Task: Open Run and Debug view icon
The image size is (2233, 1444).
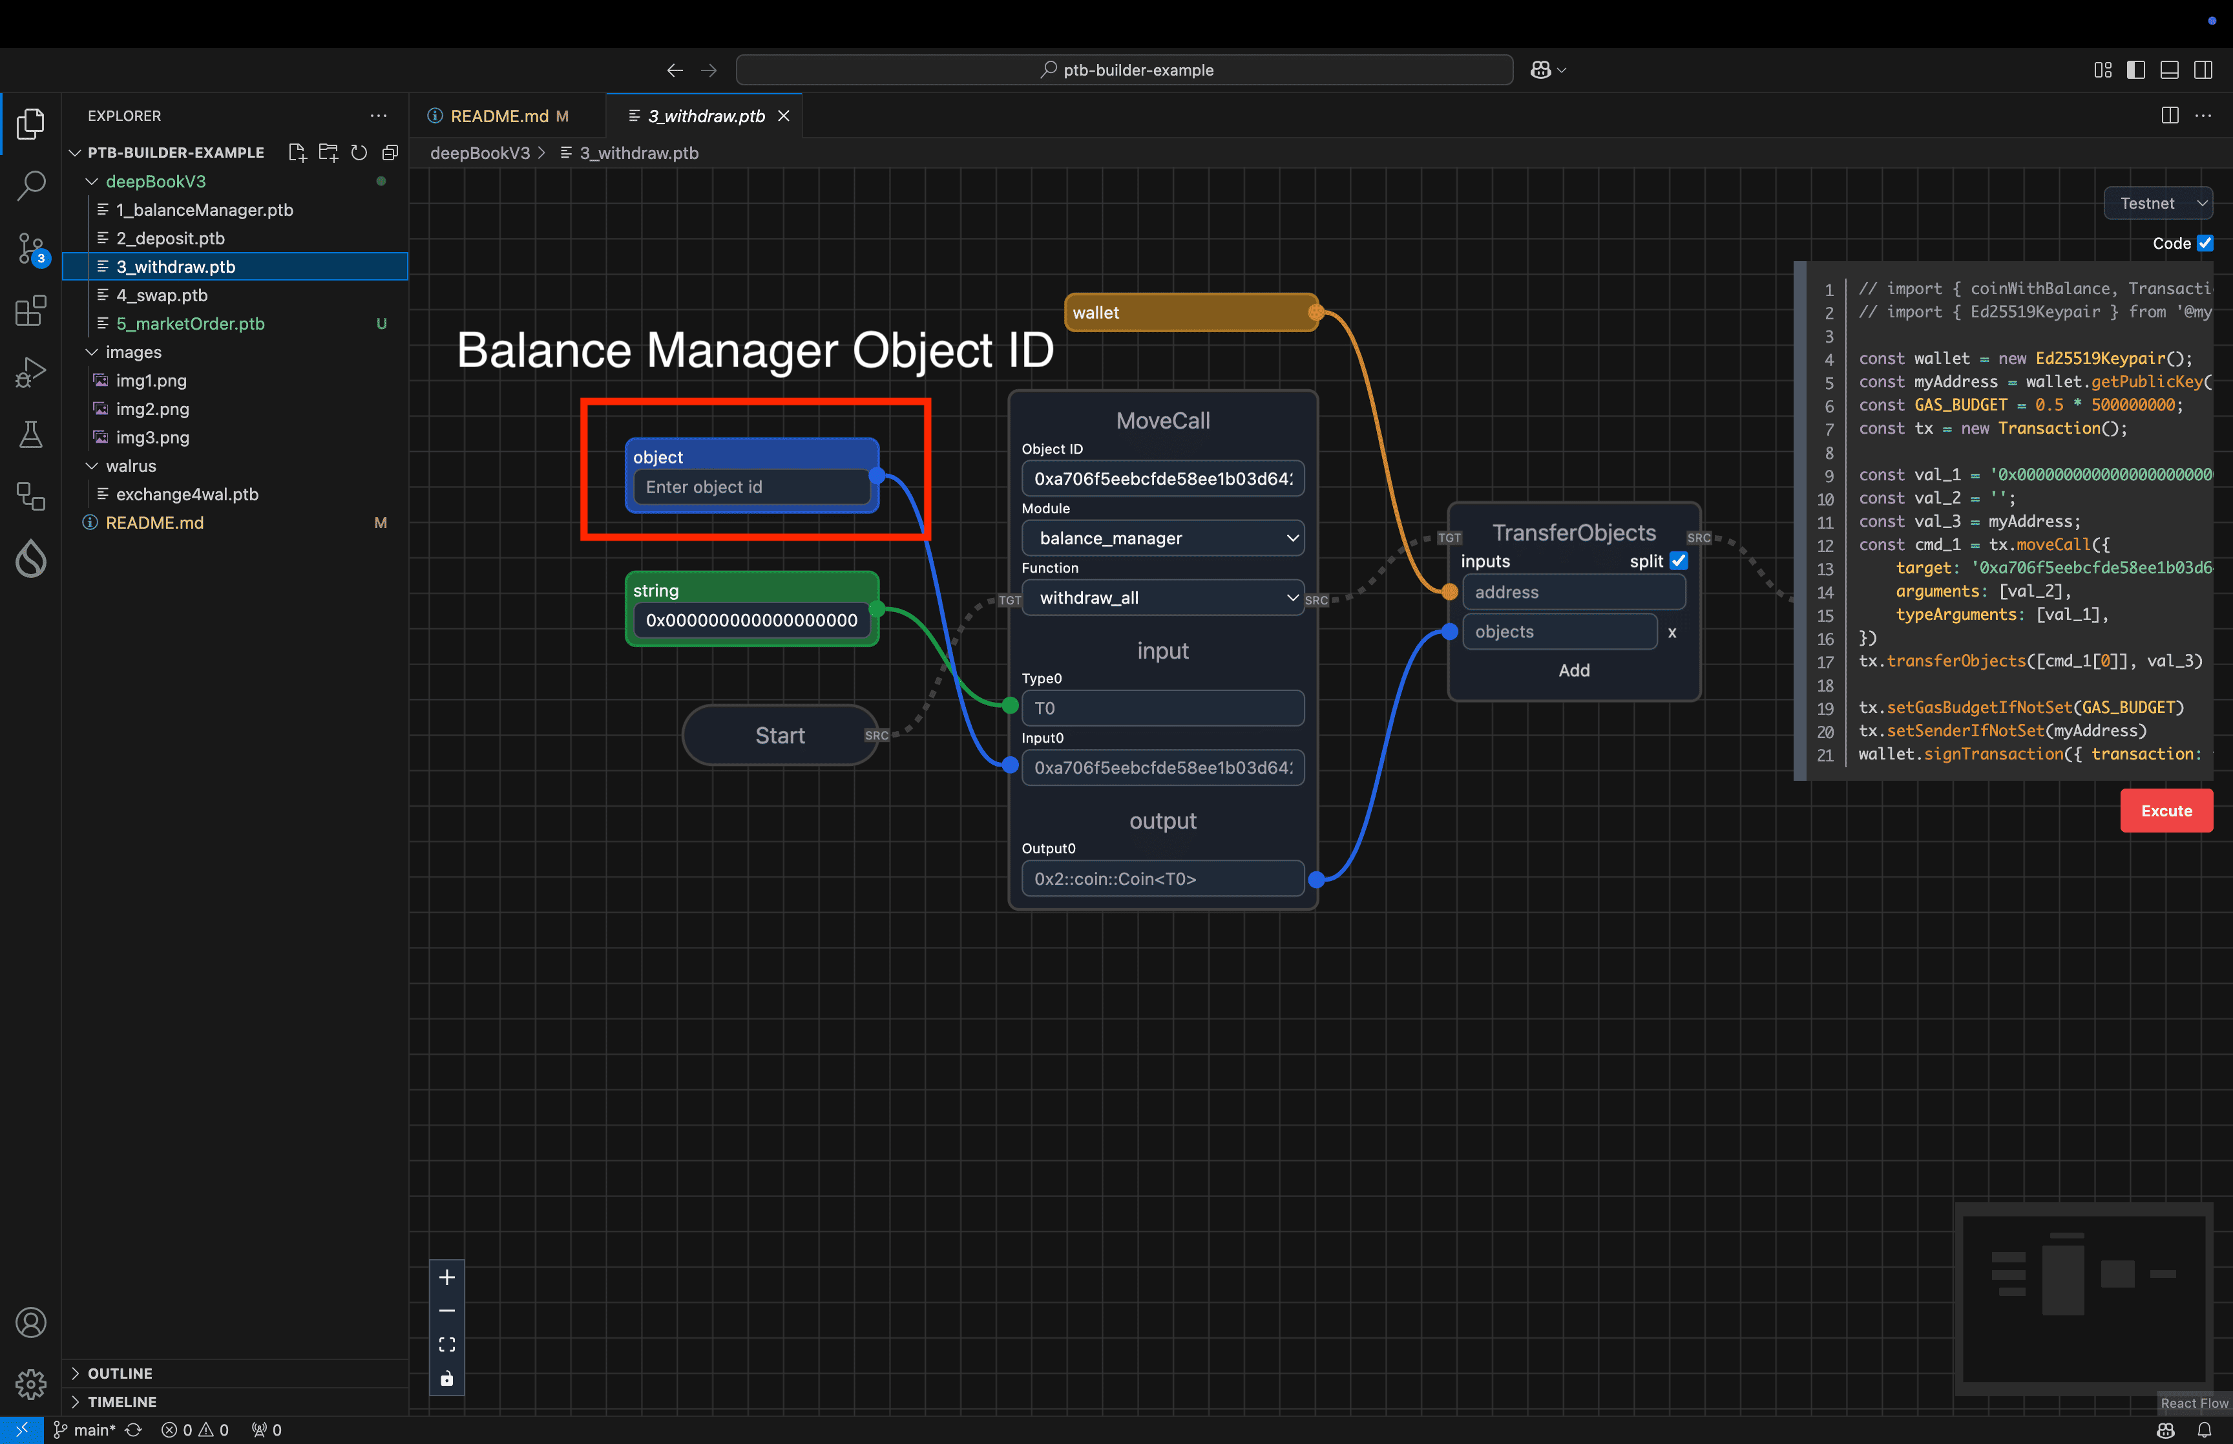Action: pyautogui.click(x=31, y=372)
